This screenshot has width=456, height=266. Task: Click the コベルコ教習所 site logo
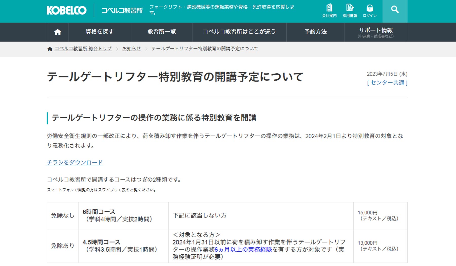122,10
